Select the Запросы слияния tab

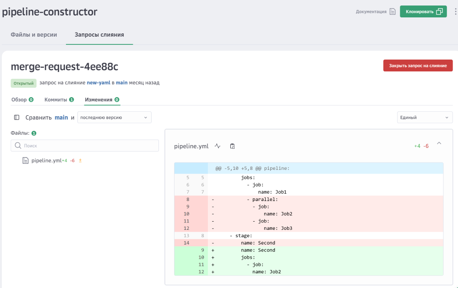(x=99, y=35)
